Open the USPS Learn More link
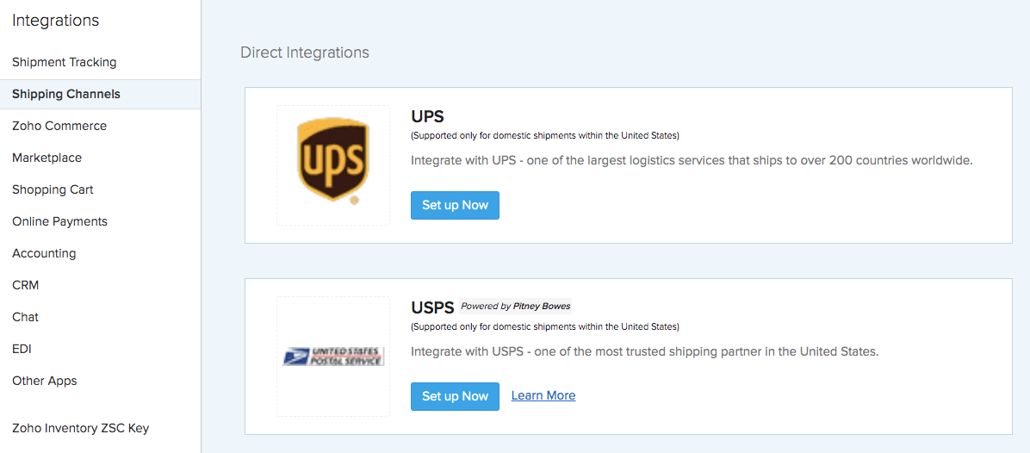This screenshot has width=1030, height=453. click(x=543, y=395)
